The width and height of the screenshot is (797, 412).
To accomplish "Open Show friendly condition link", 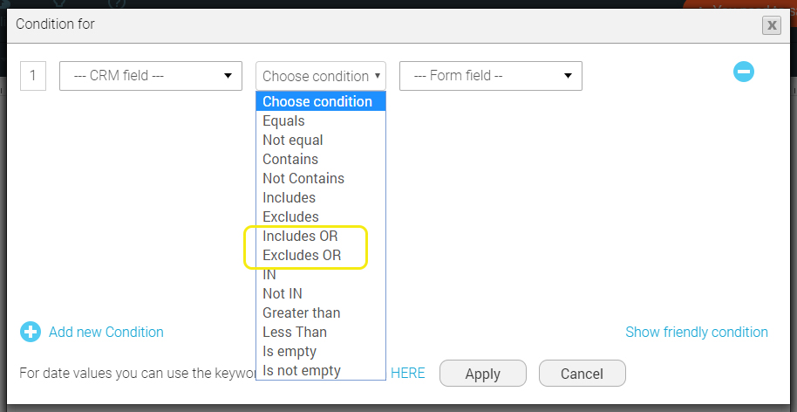I will pos(697,333).
